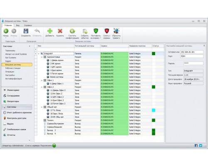Collapse the Офис 2 section node
Viewport: 208px width, 167px height.
point(42,87)
